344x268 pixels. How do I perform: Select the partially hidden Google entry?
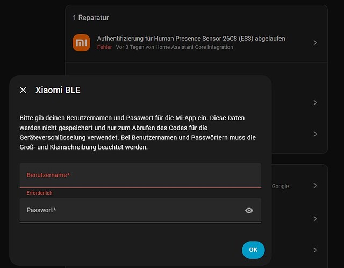280,186
